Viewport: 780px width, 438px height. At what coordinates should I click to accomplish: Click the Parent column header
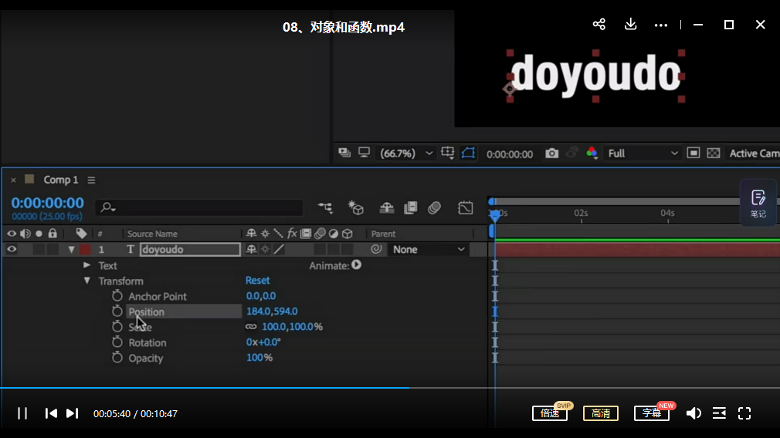[x=383, y=234]
